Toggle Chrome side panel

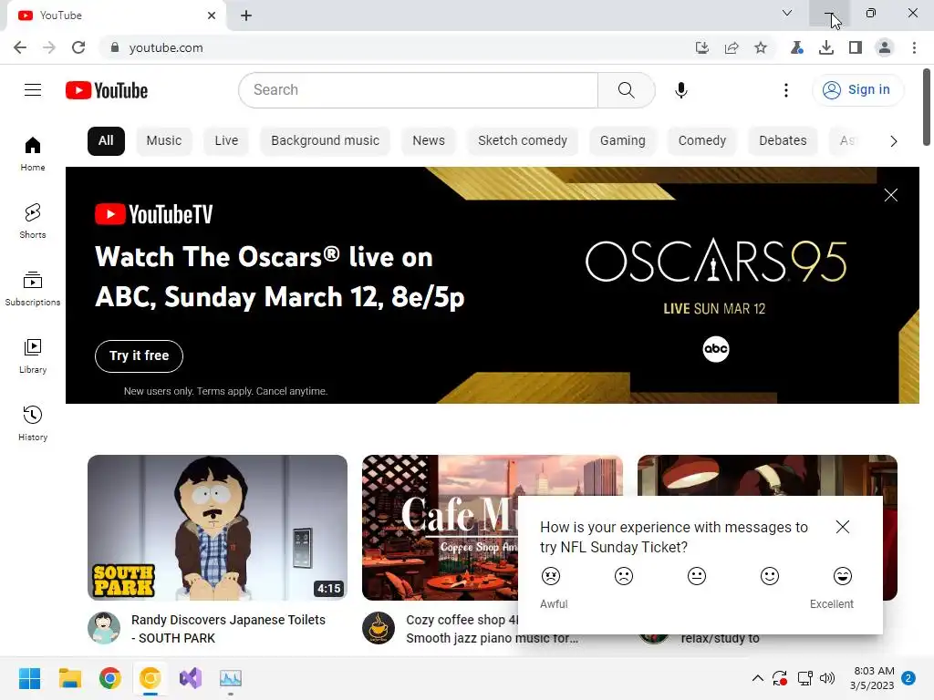pyautogui.click(x=856, y=47)
